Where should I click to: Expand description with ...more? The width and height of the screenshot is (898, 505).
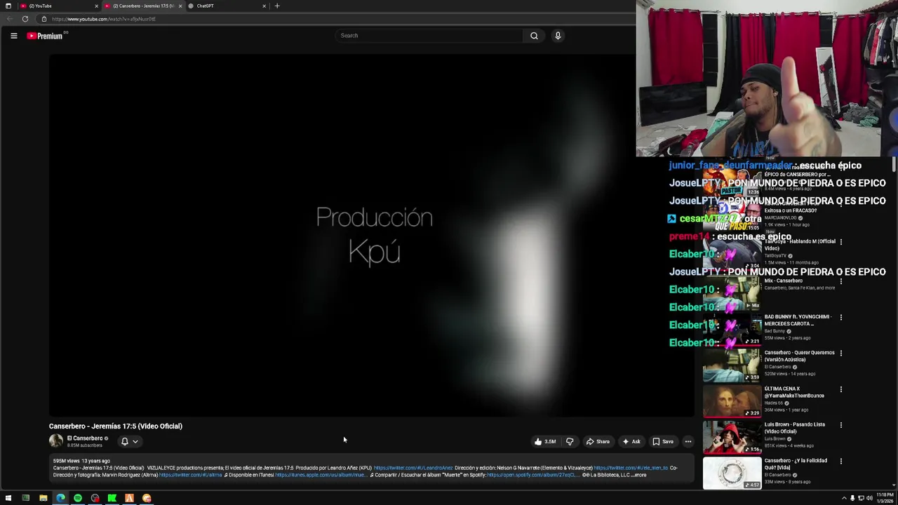coord(639,475)
